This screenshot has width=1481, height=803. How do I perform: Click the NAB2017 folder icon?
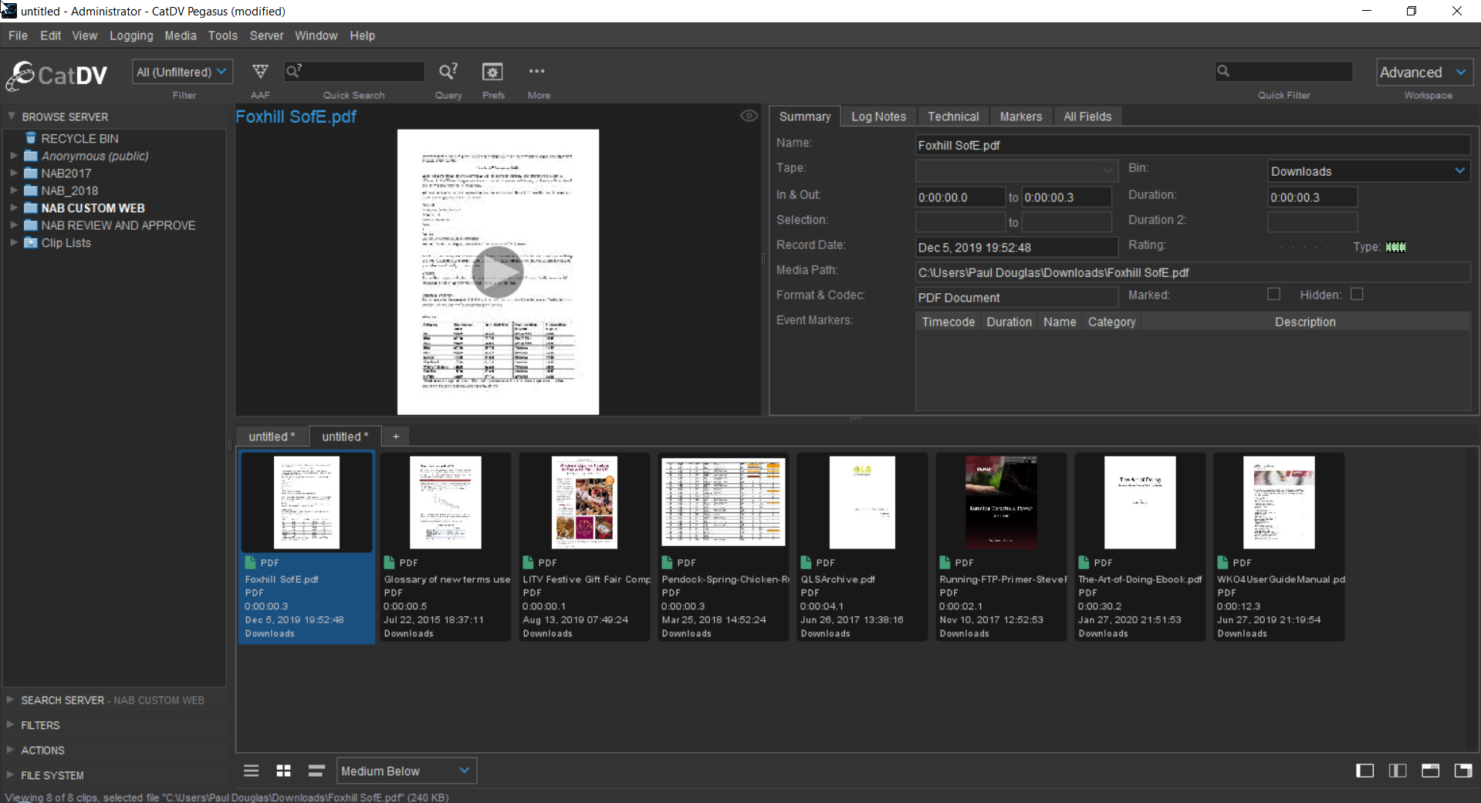coord(31,174)
